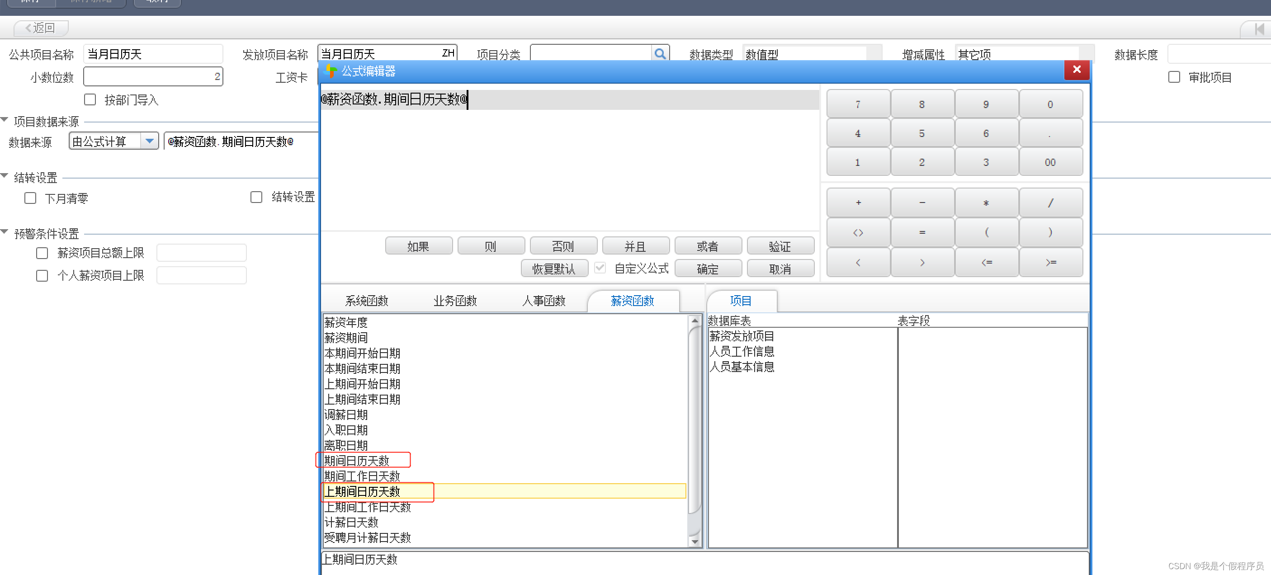
Task: Close the 公式编辑器 dialog with red X
Action: pos(1077,70)
